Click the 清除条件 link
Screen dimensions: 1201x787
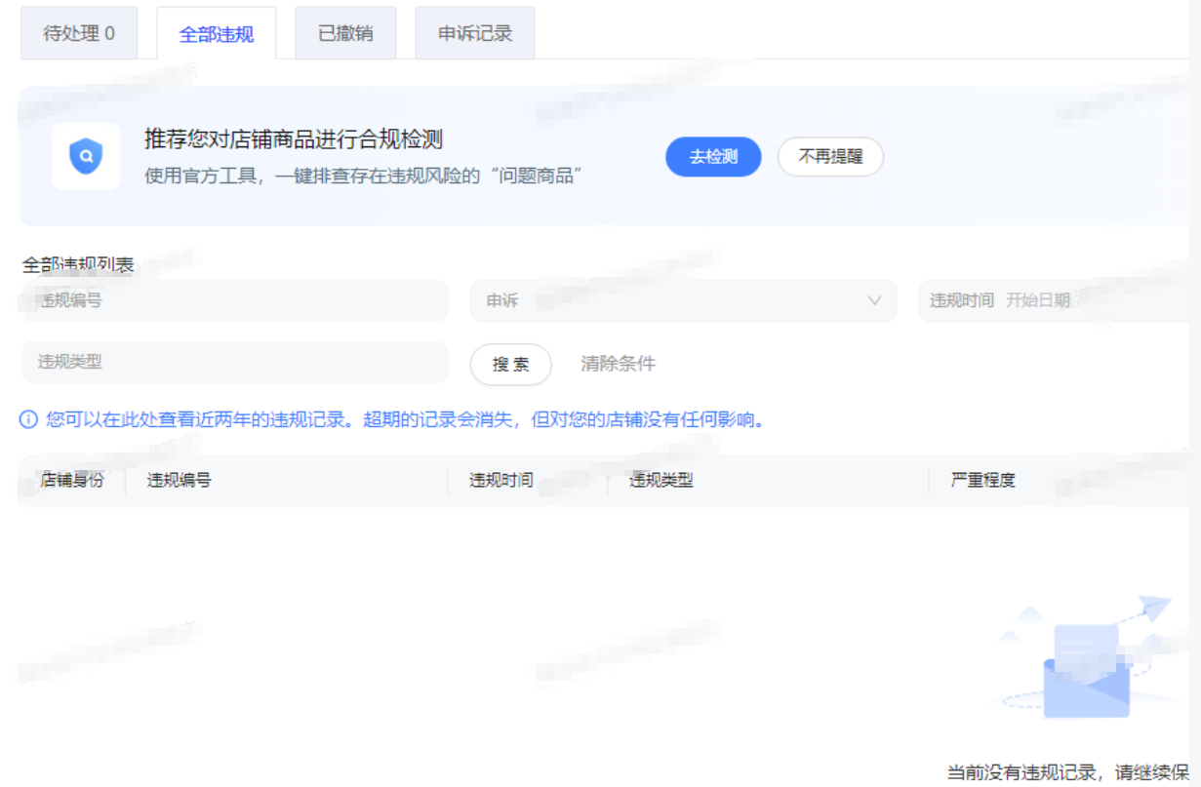pyautogui.click(x=618, y=364)
